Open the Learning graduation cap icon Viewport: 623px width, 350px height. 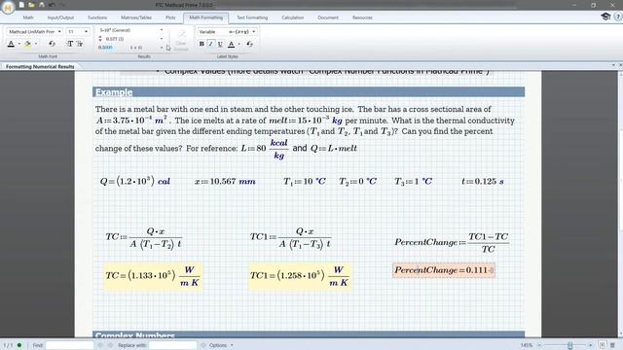click(x=605, y=17)
